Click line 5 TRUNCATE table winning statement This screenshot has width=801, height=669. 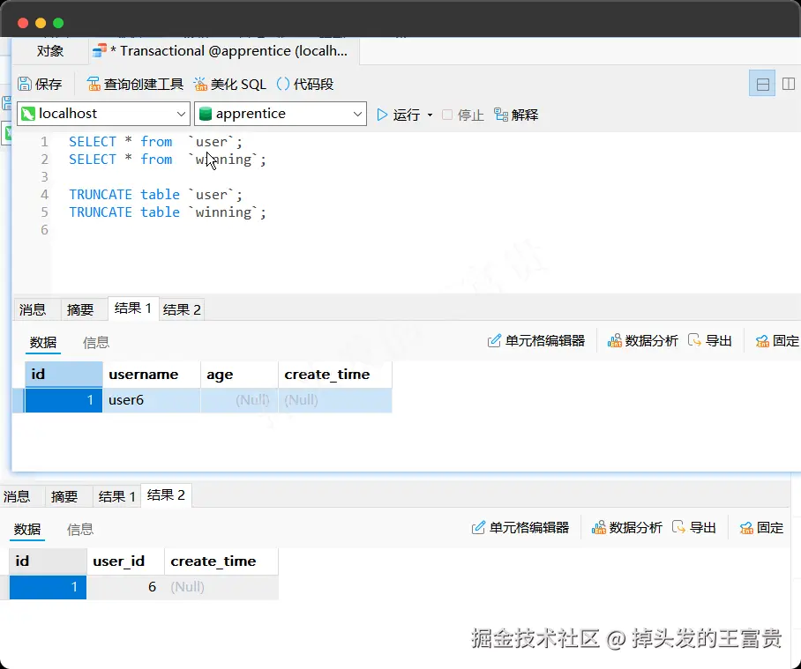coord(168,212)
